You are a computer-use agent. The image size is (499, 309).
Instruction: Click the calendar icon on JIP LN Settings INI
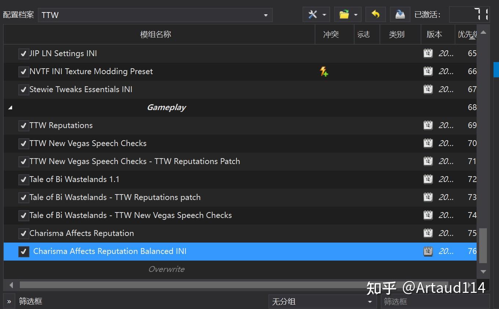(428, 53)
